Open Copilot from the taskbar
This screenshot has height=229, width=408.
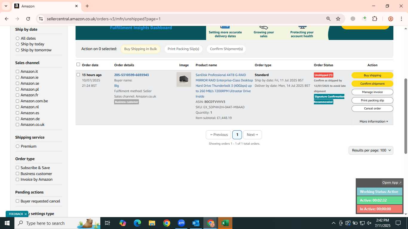pos(122,223)
